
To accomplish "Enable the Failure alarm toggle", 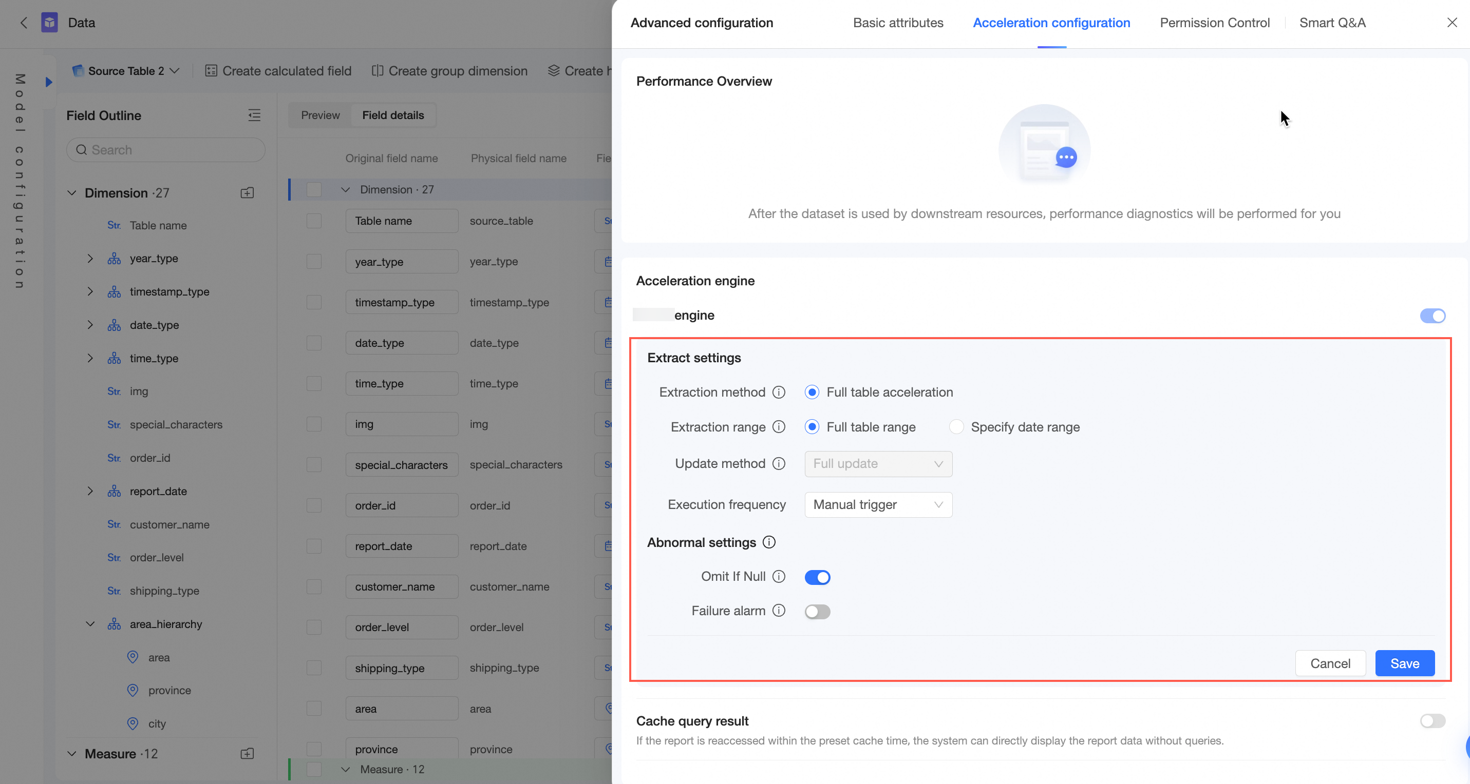I will (817, 611).
